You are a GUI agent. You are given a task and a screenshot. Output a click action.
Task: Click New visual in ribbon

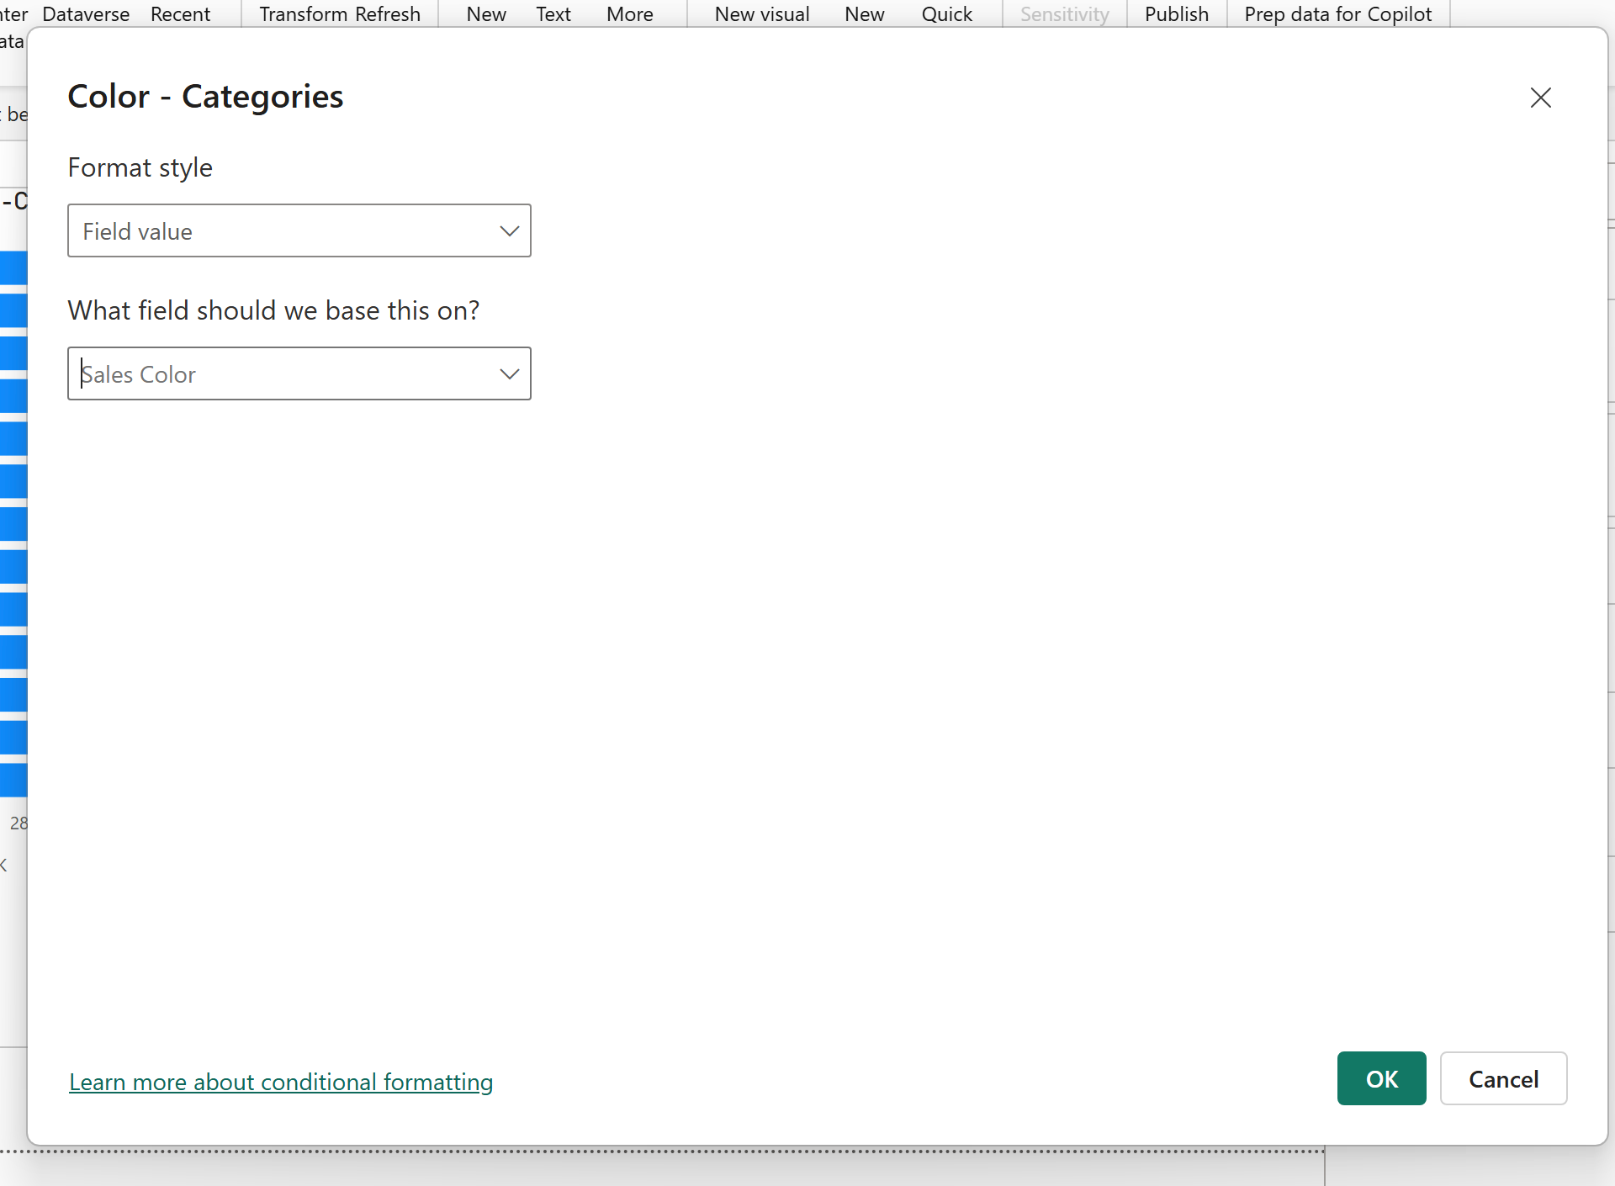point(761,13)
